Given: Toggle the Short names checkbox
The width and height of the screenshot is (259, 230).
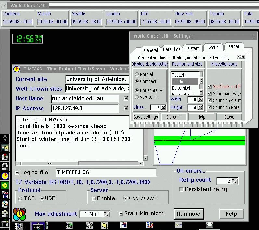Looking at the screenshot, I should [x=210, y=94].
